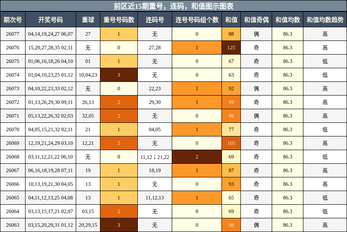Image resolution: width=347 pixels, height=232 pixels.
Task: Click period number 26072
Action: tap(13, 102)
